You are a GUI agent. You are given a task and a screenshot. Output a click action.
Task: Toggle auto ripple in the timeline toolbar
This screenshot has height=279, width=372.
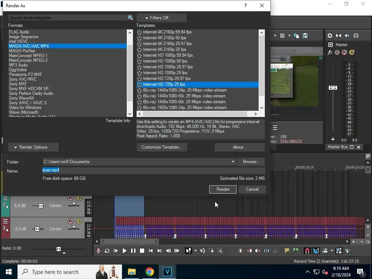tap(325, 251)
